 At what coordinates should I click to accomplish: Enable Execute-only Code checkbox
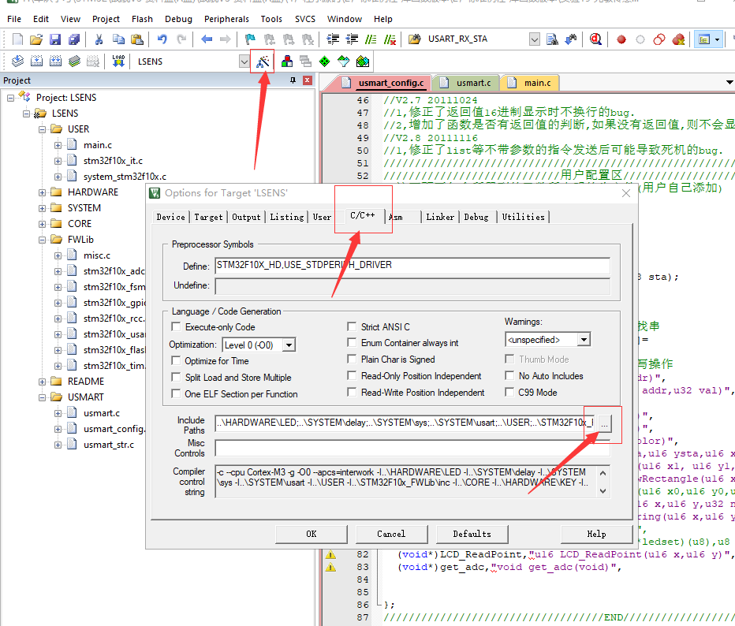(176, 326)
